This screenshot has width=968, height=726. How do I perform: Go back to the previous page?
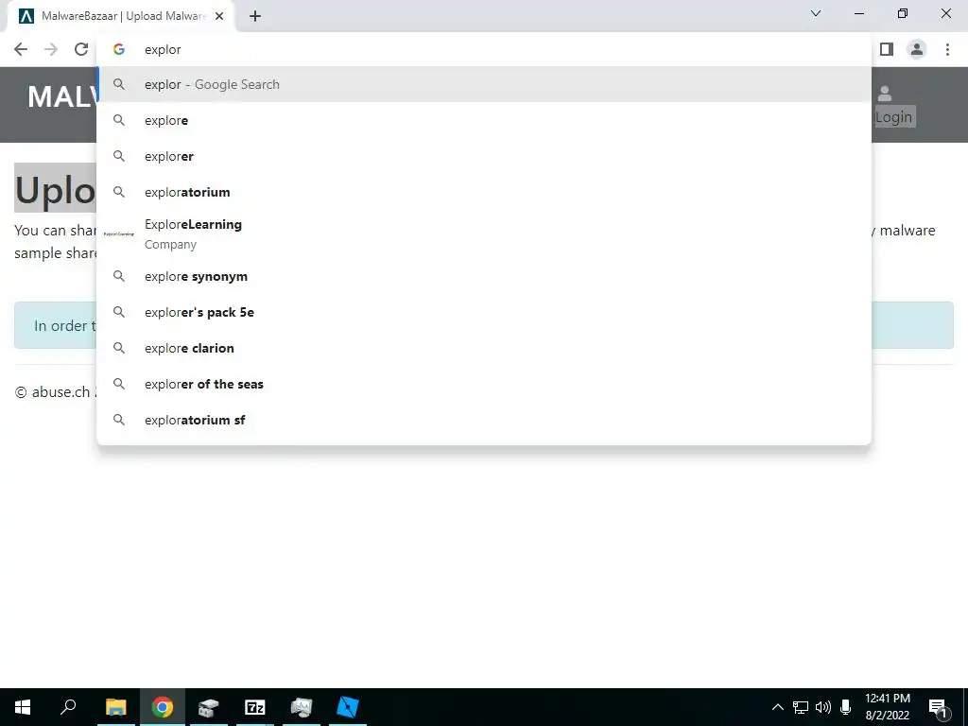21,49
